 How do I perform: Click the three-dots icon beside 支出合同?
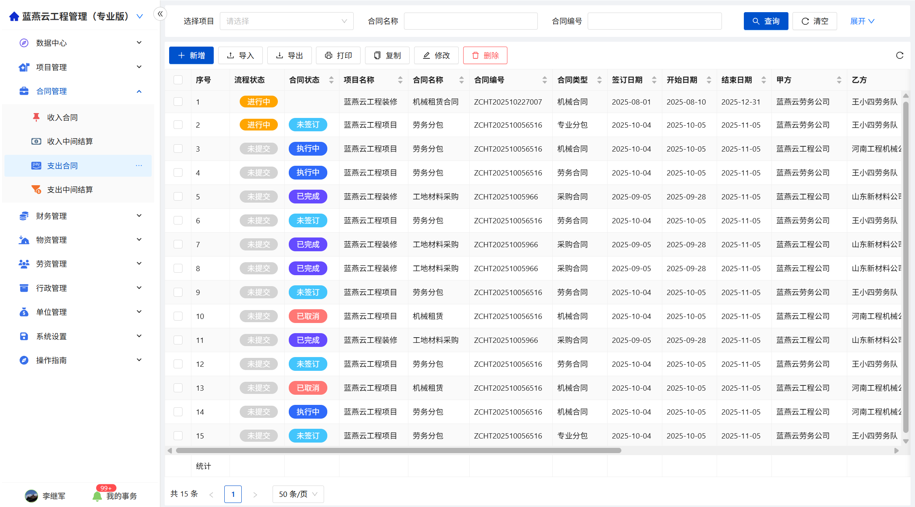click(139, 165)
